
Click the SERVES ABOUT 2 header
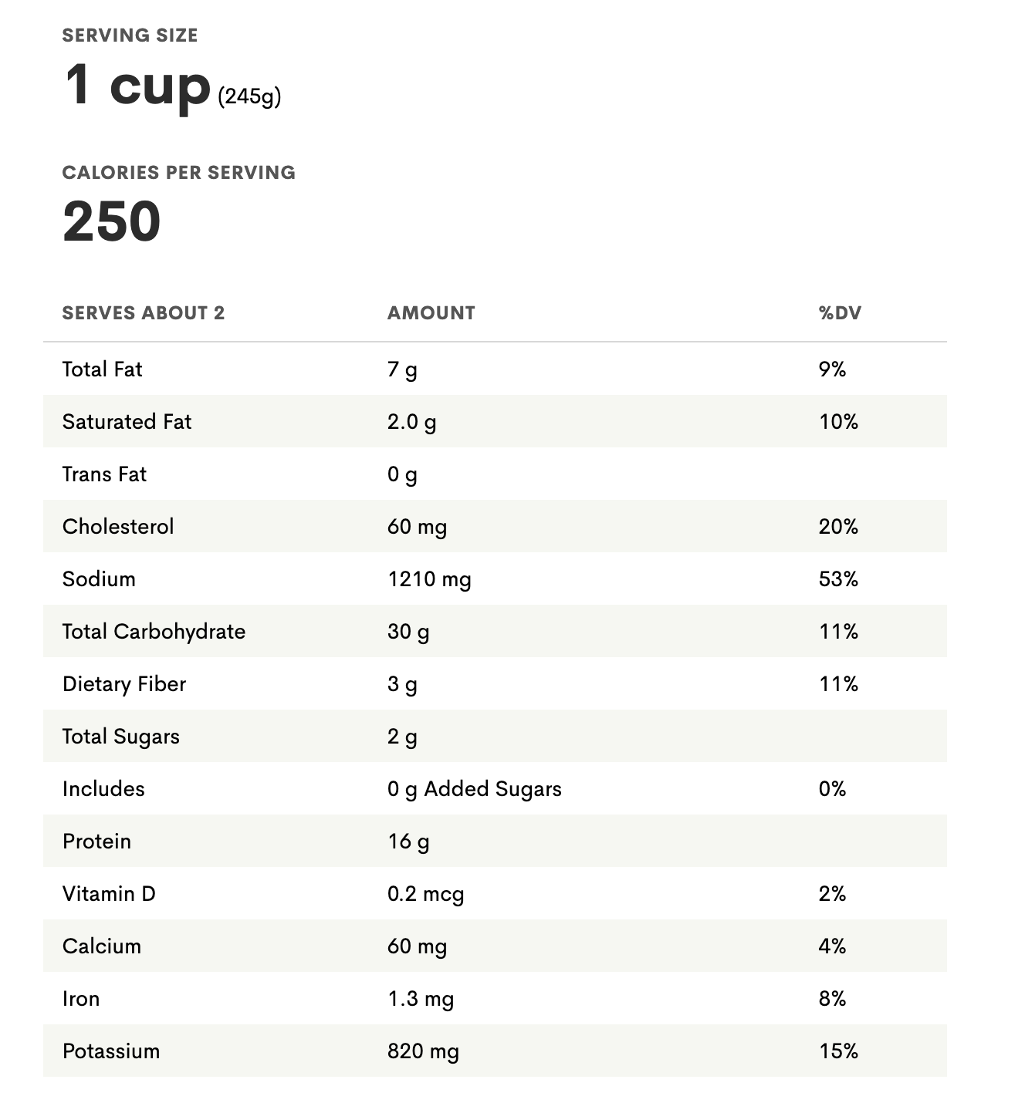[x=144, y=313]
